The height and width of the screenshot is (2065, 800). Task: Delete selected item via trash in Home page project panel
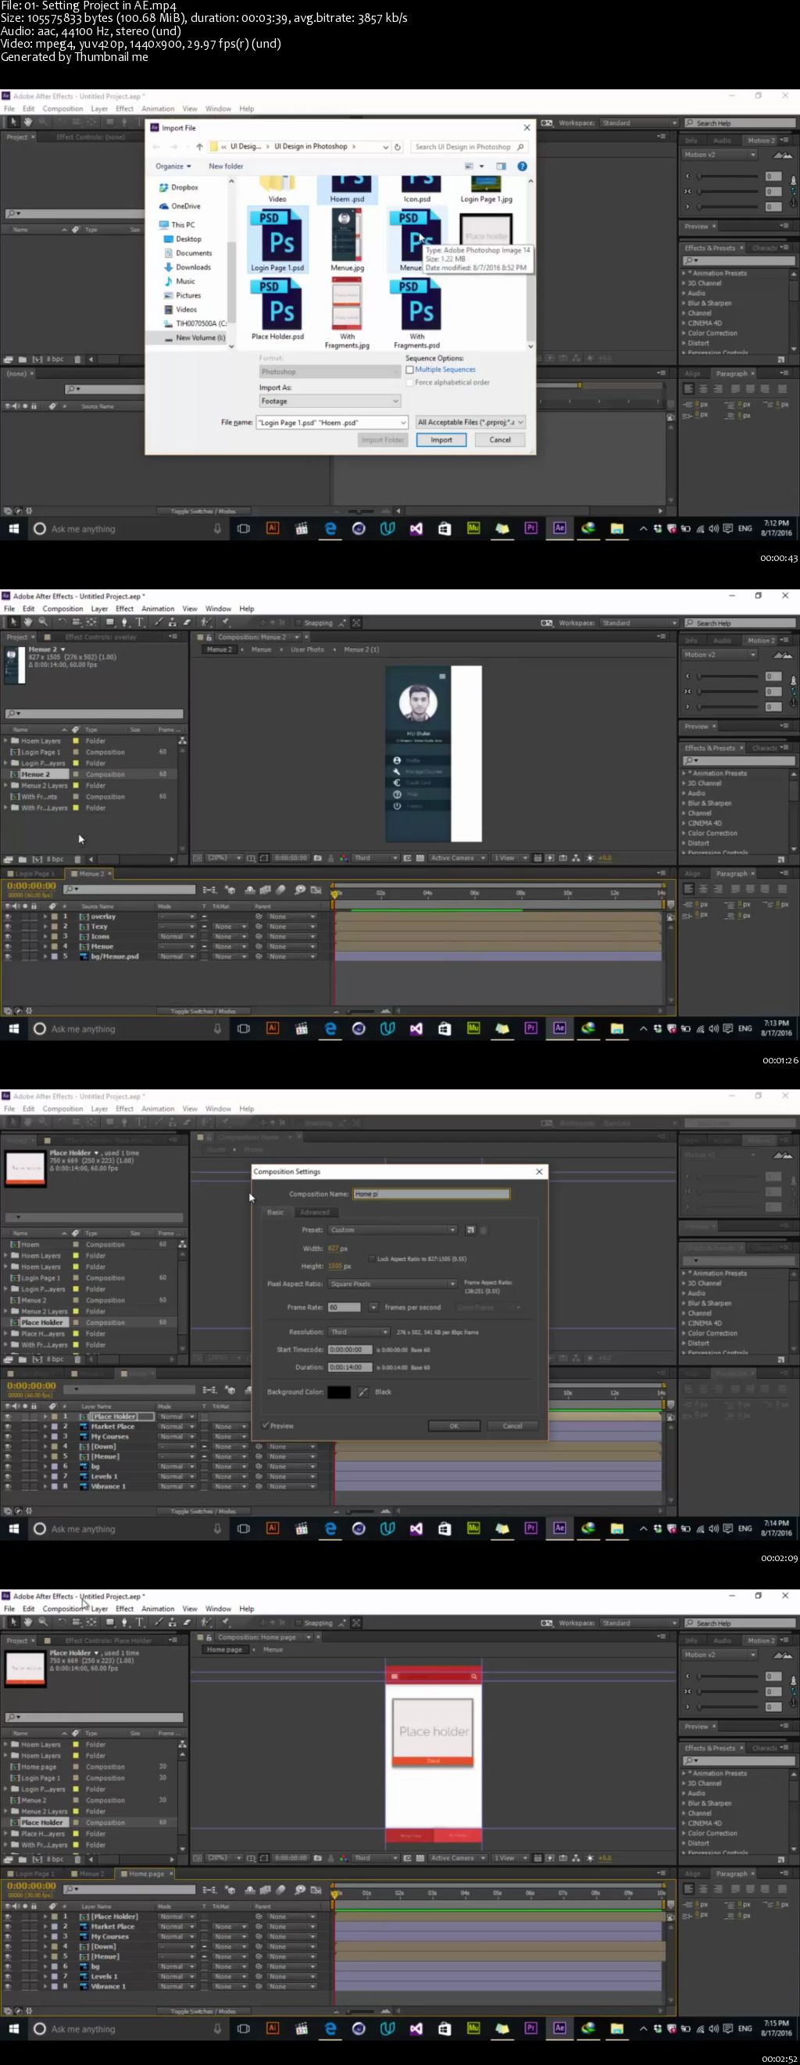78,1859
